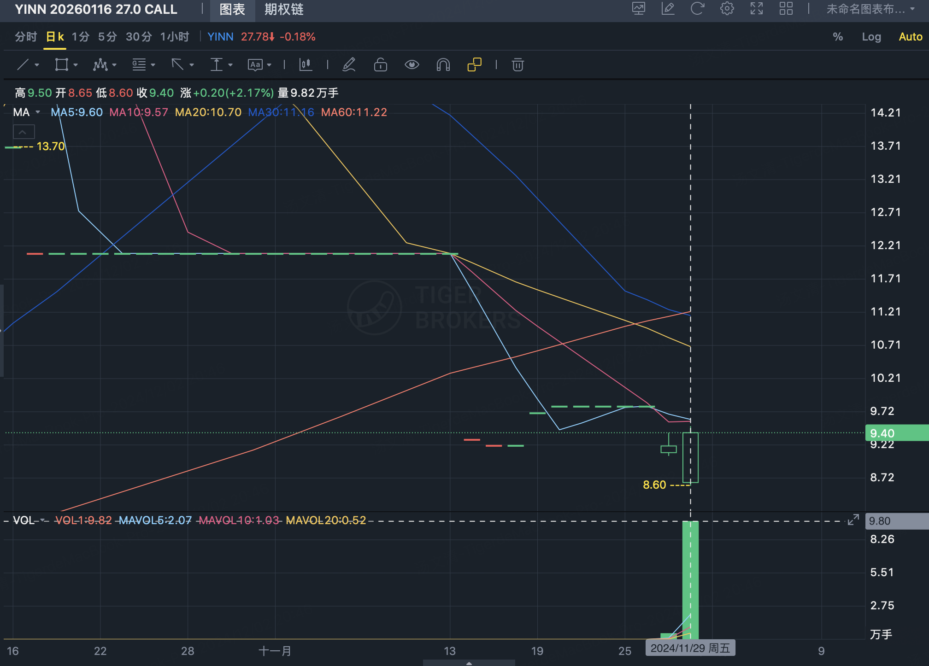
Task: Click the magnet snap mode icon
Action: [443, 64]
